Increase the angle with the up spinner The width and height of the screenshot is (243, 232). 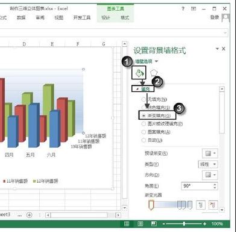[215, 184]
